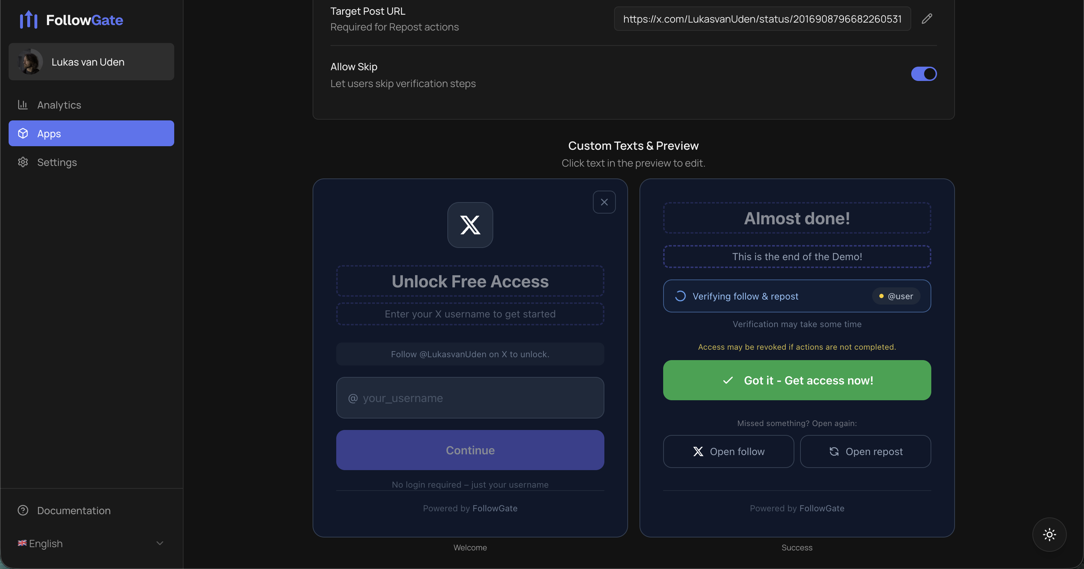Image resolution: width=1084 pixels, height=569 pixels.
Task: Switch to Settings in the sidebar
Action: [57, 162]
